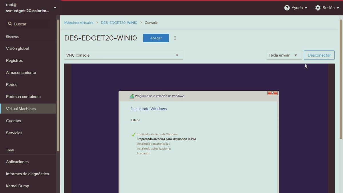Select Virtual Machines in sidebar
The height and width of the screenshot is (193, 343).
[28, 109]
